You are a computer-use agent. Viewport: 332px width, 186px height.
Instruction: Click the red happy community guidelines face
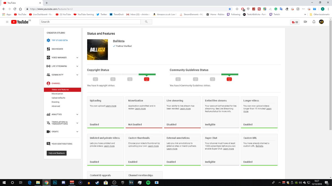[x=229, y=79]
